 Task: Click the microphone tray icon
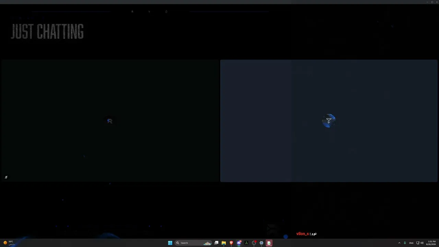point(405,243)
